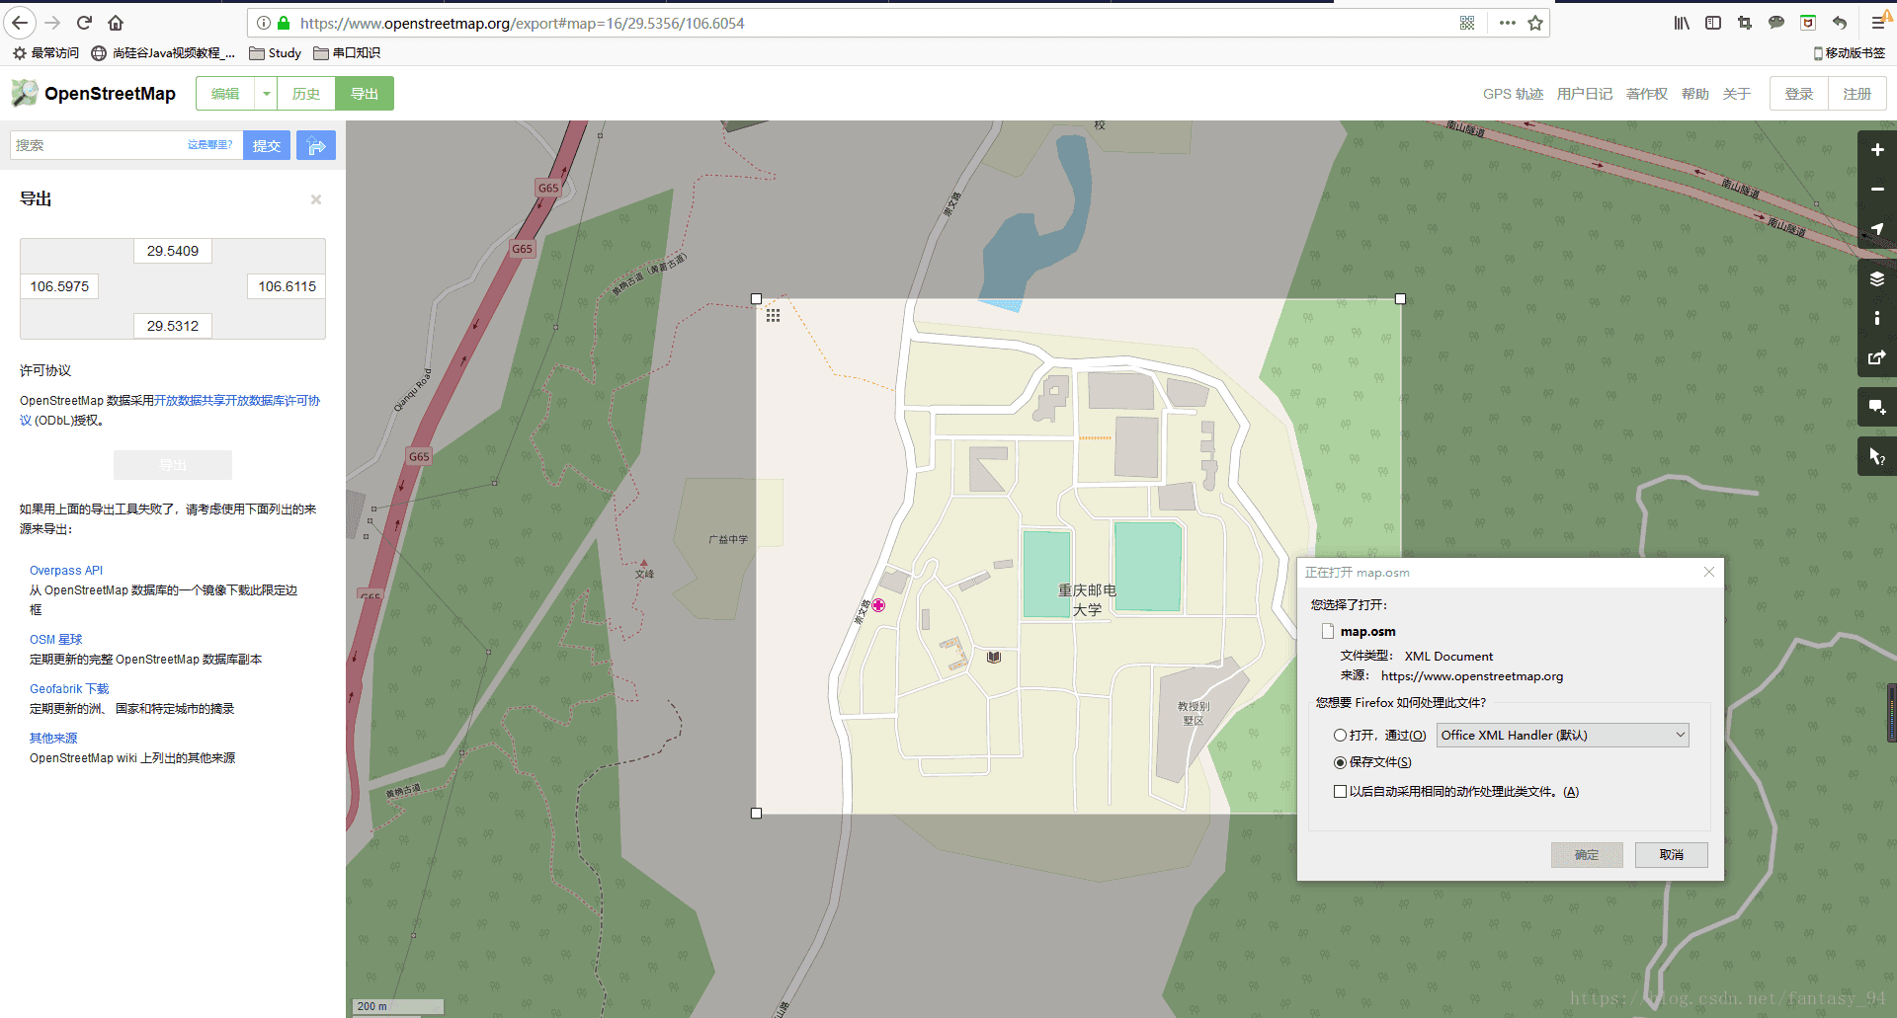Edit the west longitude field 106.5975

pos(59,286)
